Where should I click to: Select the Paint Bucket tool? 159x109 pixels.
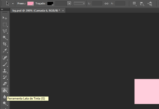[x=5, y=90]
